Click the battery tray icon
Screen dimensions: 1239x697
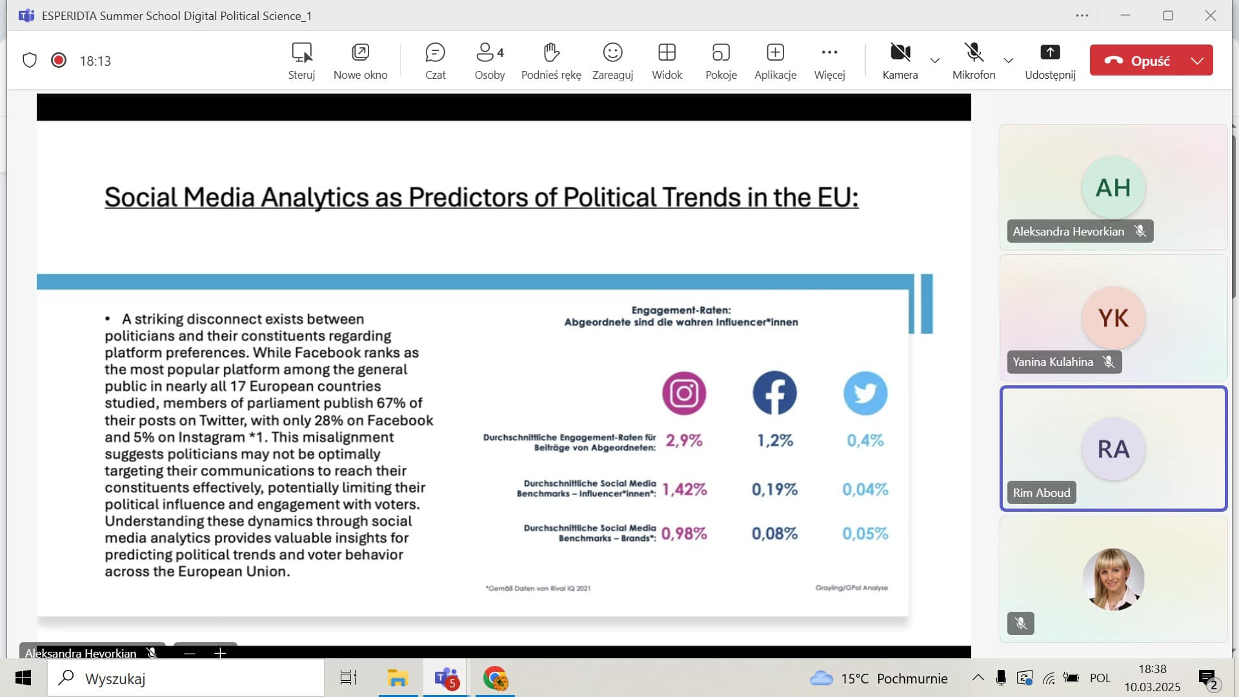click(x=1072, y=678)
